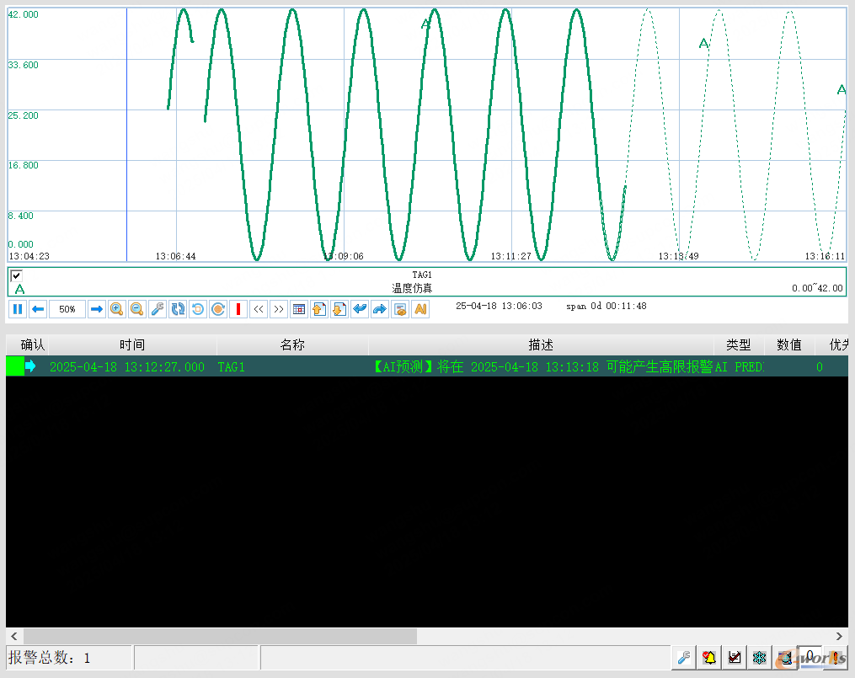Shift the trend left with the blue arrow
855x678 pixels.
tap(38, 309)
